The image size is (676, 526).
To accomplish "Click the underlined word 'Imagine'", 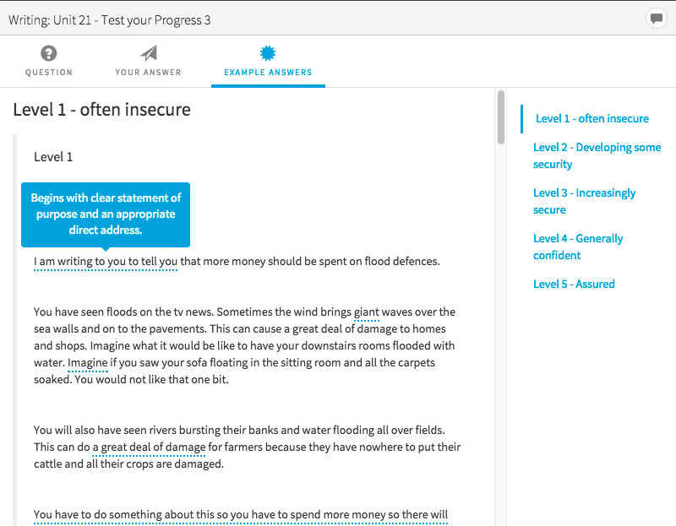I will [x=88, y=363].
